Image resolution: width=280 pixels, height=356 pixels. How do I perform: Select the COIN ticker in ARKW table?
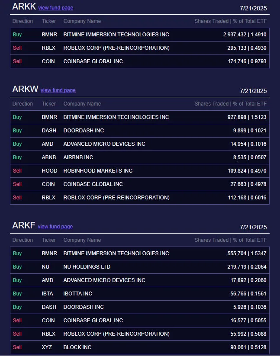click(x=48, y=184)
